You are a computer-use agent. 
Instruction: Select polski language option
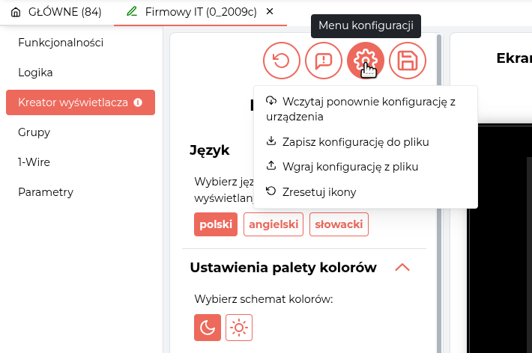point(216,224)
